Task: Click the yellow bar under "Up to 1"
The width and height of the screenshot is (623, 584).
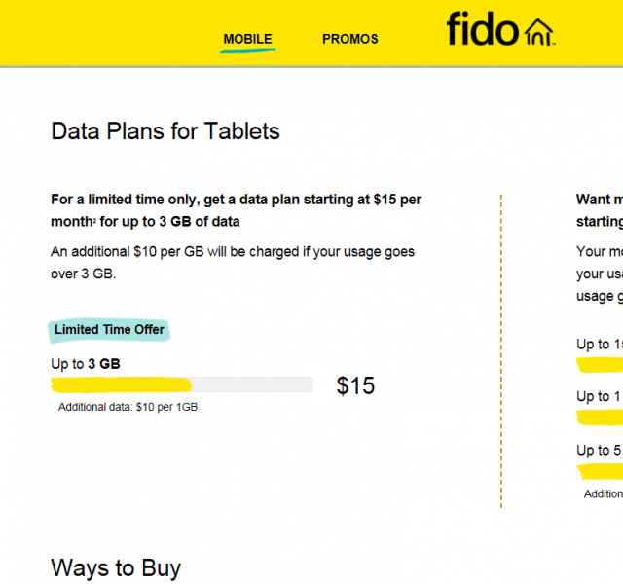Action: coord(600,418)
